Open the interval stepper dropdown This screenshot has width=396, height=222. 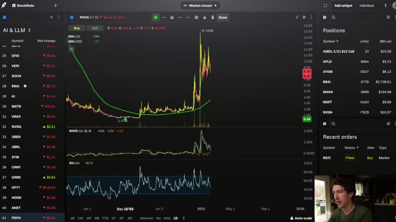(x=184, y=218)
